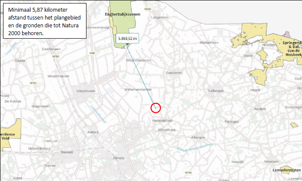Select the Wierden town label
Screen dimensions: 302x181
pos(67,152)
